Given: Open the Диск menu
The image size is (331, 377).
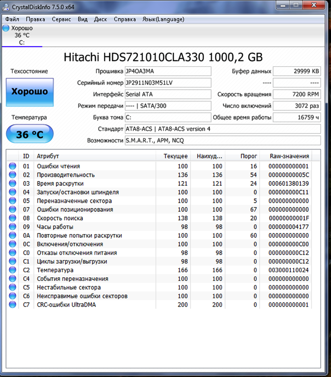Looking at the screenshot, I should [x=100, y=19].
